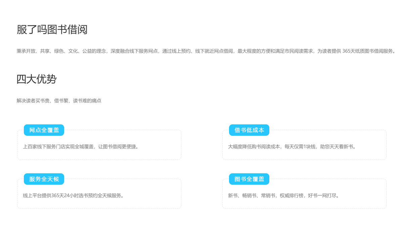Click the phrase 上百家线下服务门店 in first card
Screen dimensions: 403x240
(44, 146)
